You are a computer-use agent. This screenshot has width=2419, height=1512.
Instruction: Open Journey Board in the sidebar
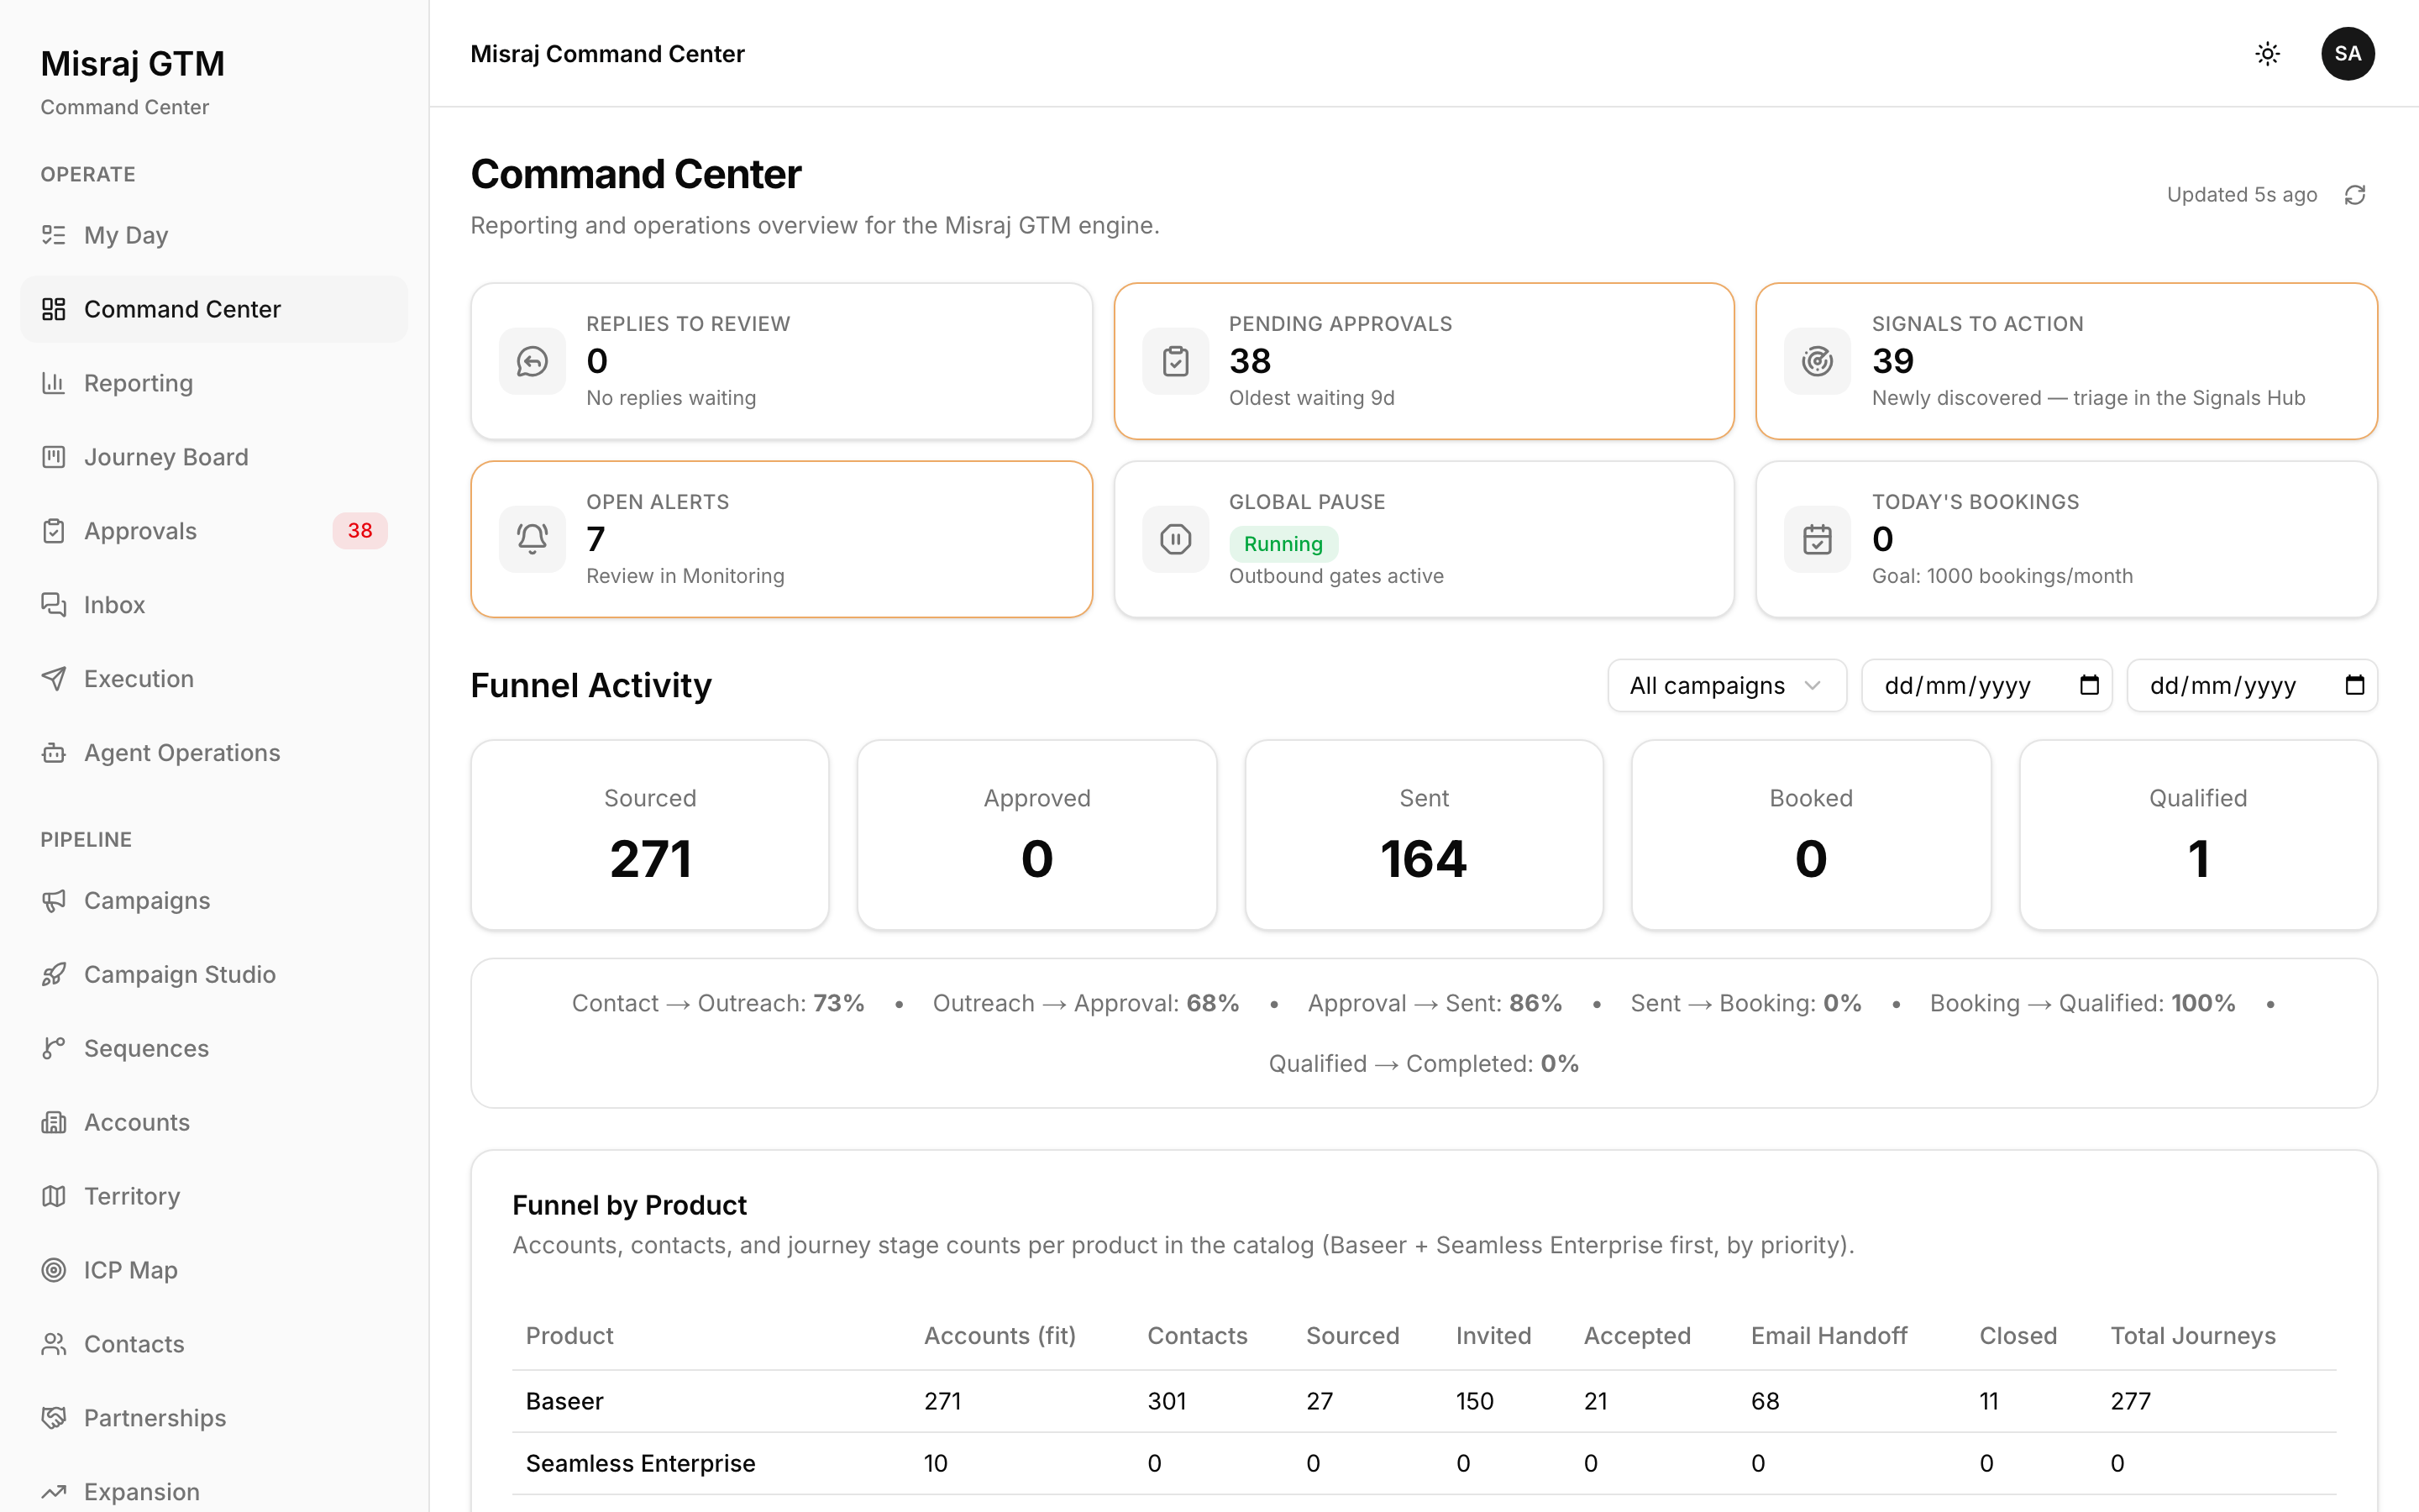click(214, 457)
